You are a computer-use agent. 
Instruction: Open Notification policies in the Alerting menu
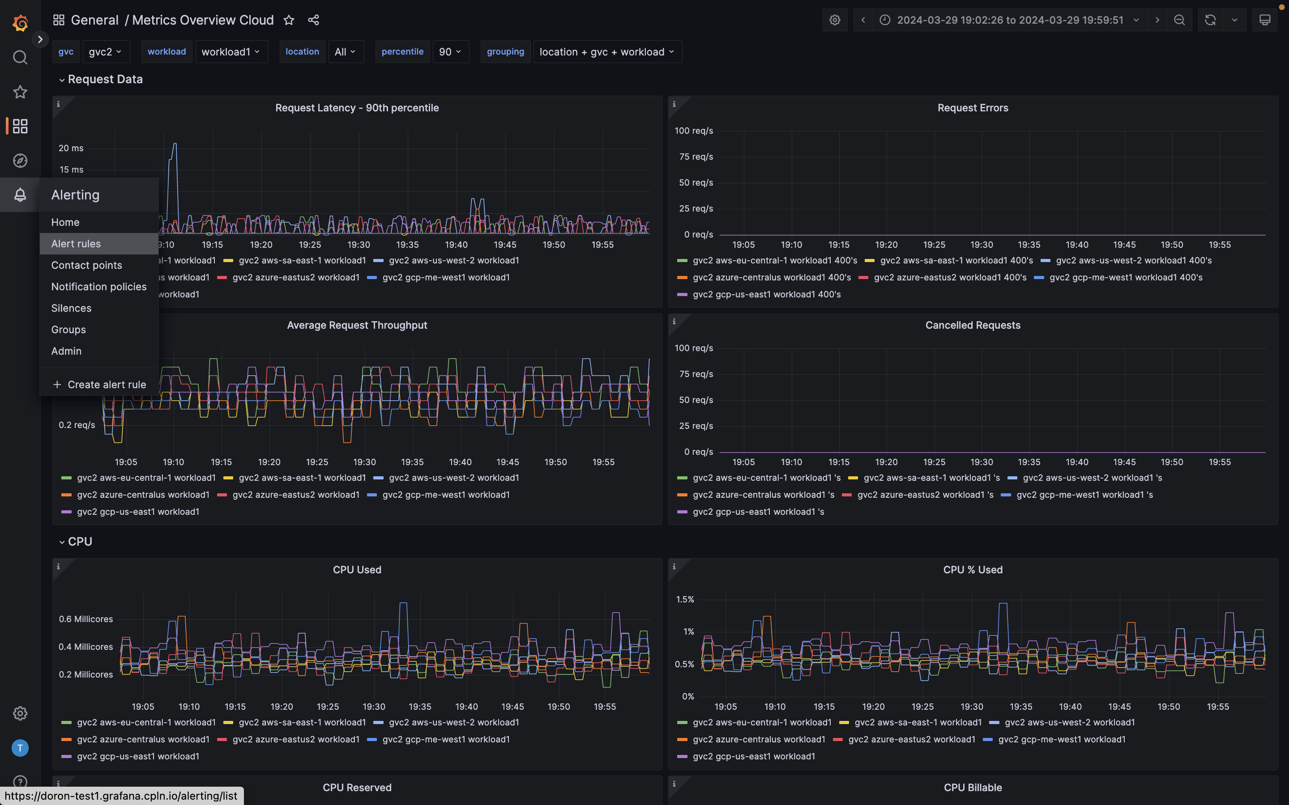[98, 286]
